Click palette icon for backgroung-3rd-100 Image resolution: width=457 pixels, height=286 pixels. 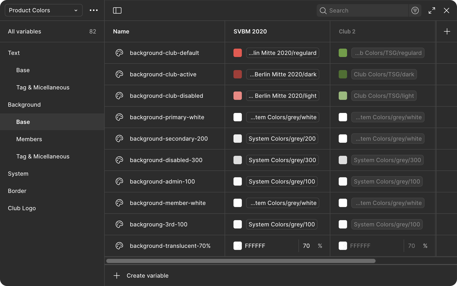pos(119,224)
